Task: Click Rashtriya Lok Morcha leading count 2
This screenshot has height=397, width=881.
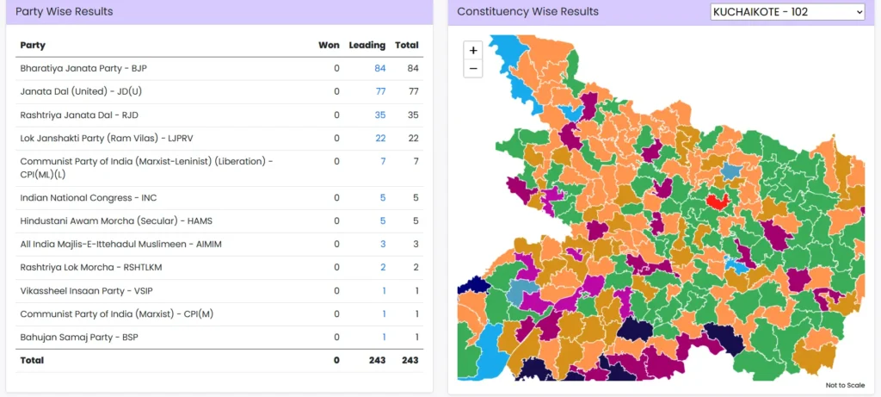Action: [382, 268]
